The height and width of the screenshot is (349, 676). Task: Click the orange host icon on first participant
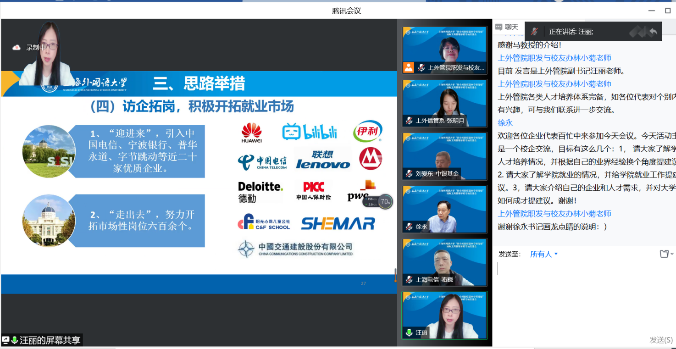tap(408, 68)
